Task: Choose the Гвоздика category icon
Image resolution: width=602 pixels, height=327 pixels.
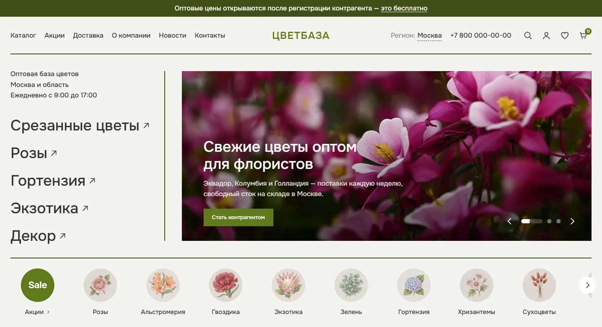Action: point(226,285)
